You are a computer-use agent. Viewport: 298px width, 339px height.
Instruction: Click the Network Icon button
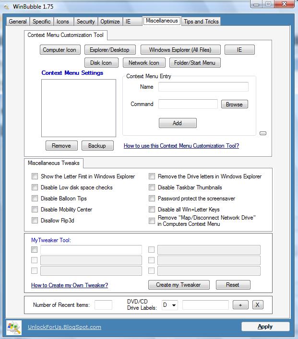pos(144,63)
